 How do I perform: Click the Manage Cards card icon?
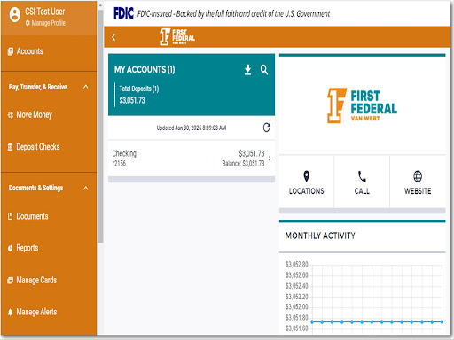click(10, 280)
